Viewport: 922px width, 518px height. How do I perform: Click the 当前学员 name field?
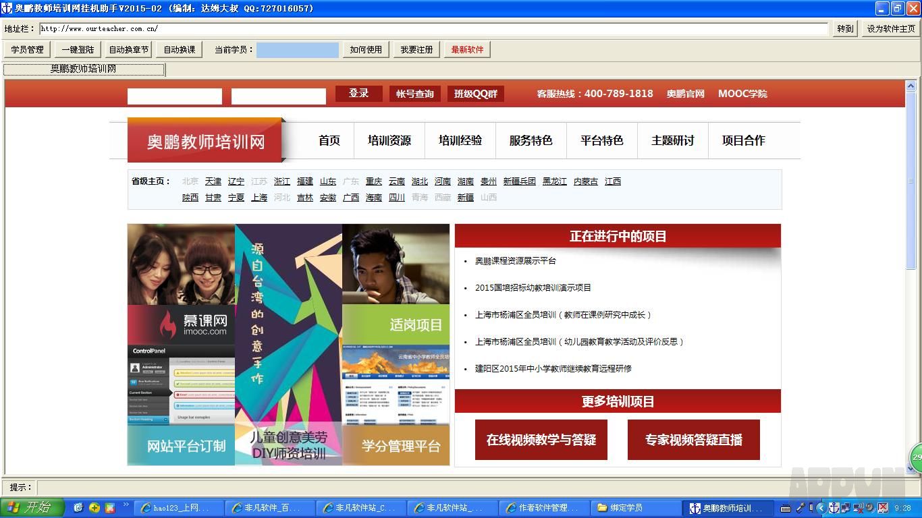298,50
